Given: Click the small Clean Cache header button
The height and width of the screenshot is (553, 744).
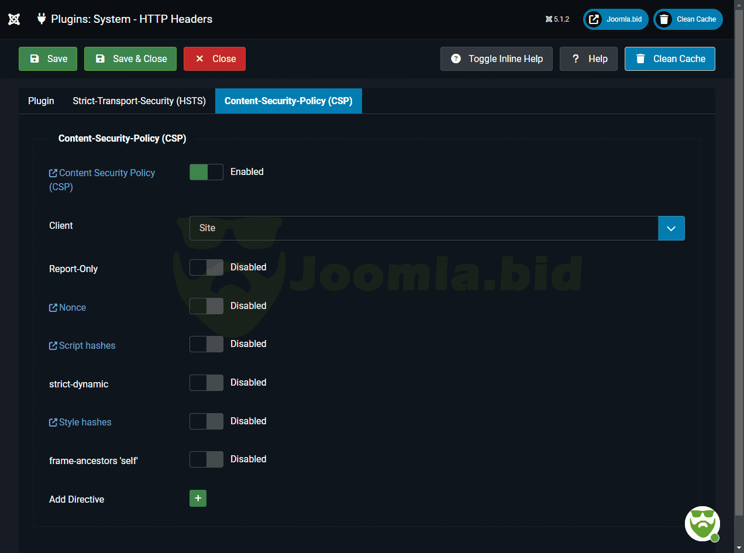Looking at the screenshot, I should pyautogui.click(x=688, y=19).
